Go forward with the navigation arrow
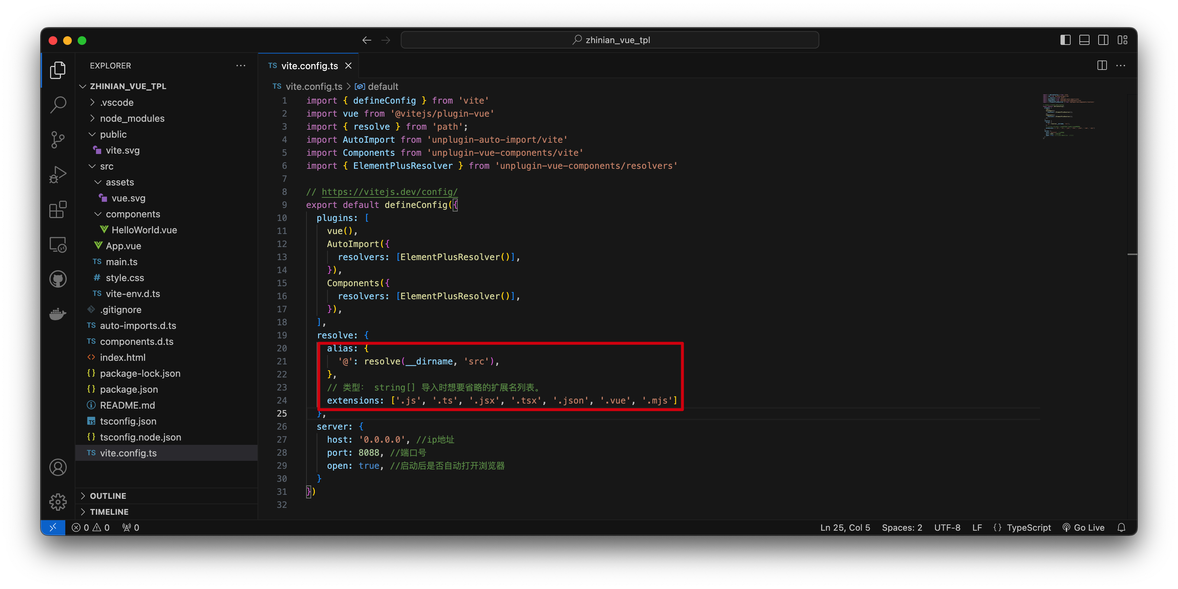The height and width of the screenshot is (589, 1178). pos(386,40)
